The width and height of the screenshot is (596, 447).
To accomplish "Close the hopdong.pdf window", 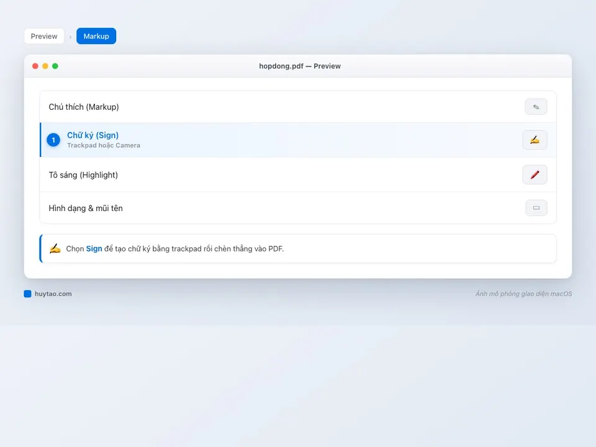I will 35,66.
